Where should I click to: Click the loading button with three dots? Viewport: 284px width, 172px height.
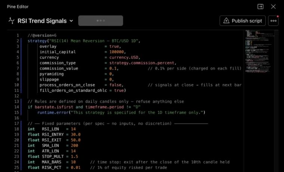pos(101,20)
